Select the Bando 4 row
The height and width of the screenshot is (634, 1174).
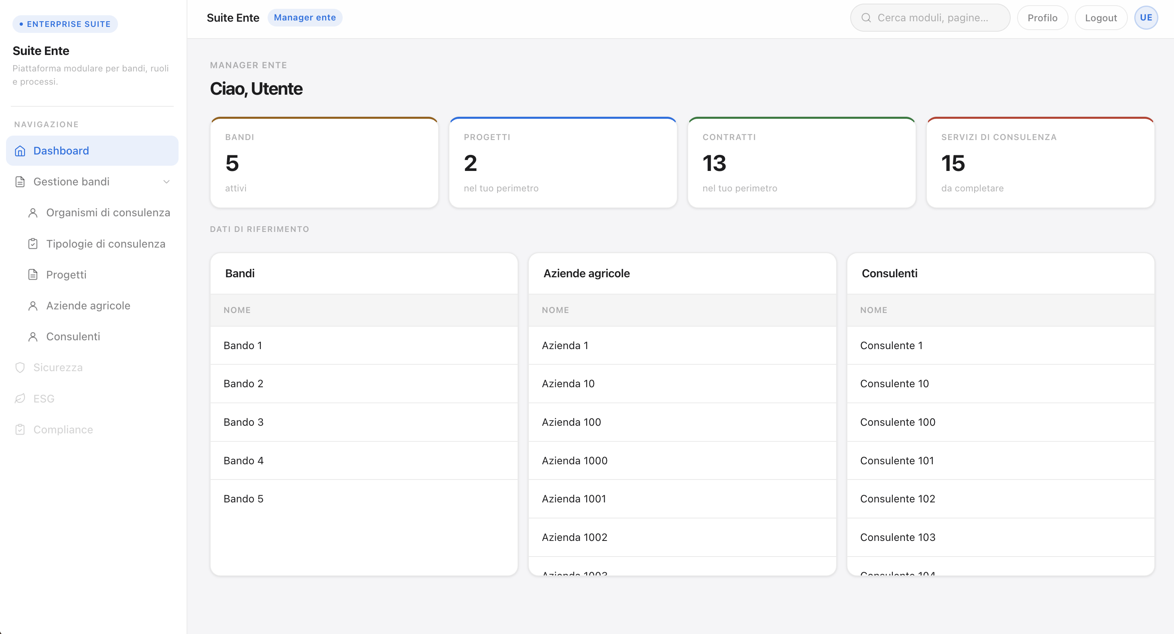(x=364, y=461)
